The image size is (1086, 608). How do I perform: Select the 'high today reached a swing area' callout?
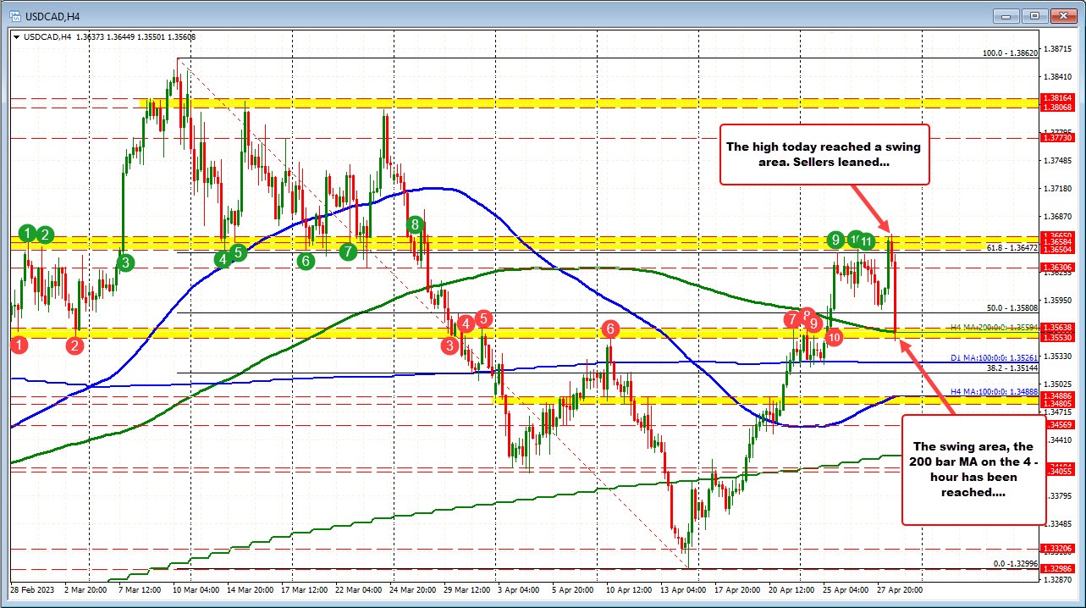click(824, 155)
